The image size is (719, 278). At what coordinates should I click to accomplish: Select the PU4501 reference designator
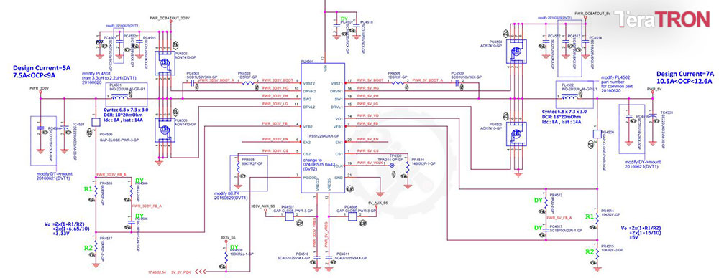click(307, 61)
